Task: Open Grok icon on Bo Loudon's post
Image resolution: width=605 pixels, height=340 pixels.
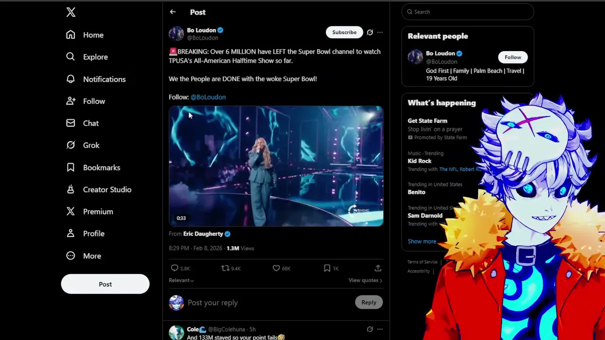Action: pyautogui.click(x=370, y=32)
